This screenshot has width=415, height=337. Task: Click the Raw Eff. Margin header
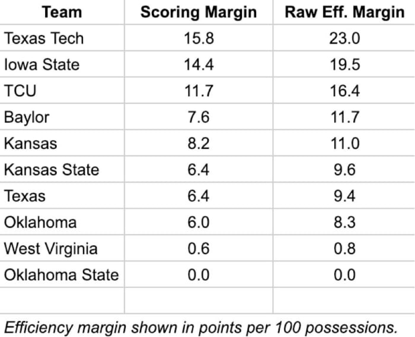point(344,12)
